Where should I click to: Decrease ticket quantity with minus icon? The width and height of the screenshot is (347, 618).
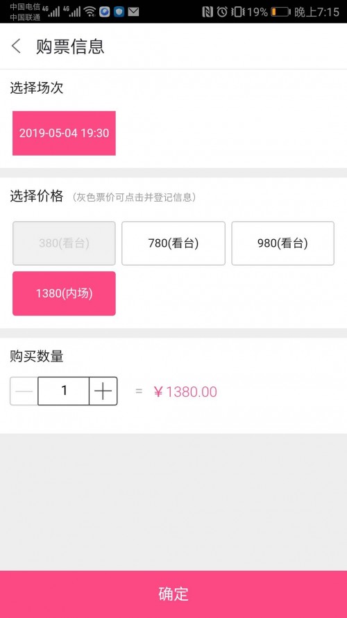[24, 391]
